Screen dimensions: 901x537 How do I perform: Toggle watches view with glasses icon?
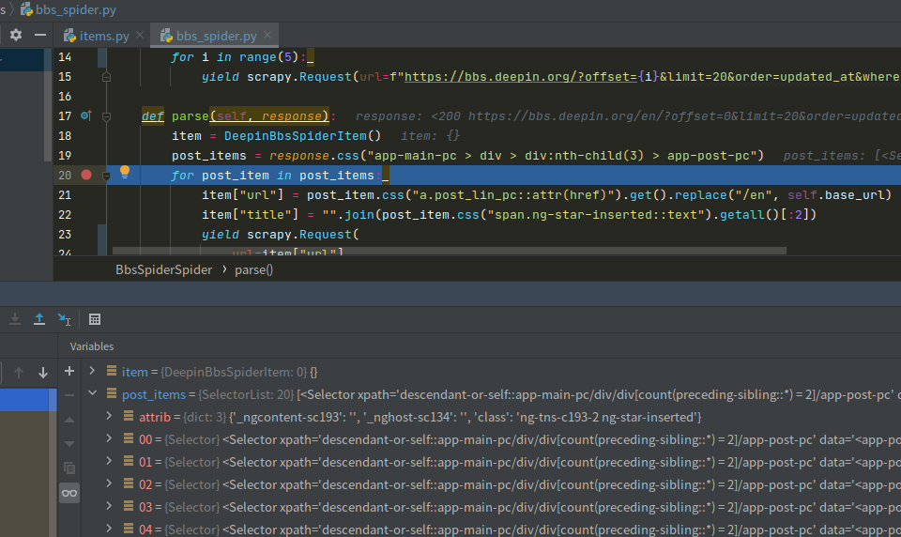[69, 493]
